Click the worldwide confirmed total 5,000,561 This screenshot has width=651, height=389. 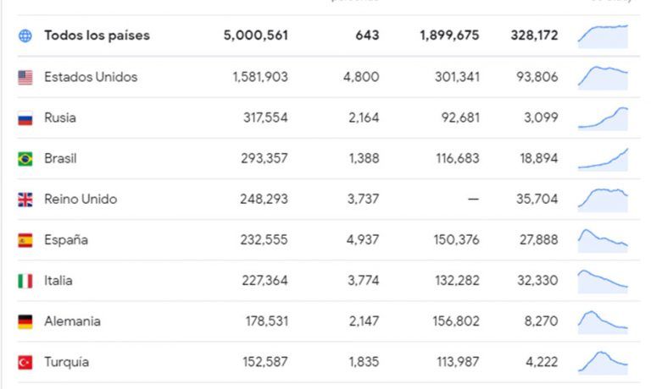click(256, 36)
